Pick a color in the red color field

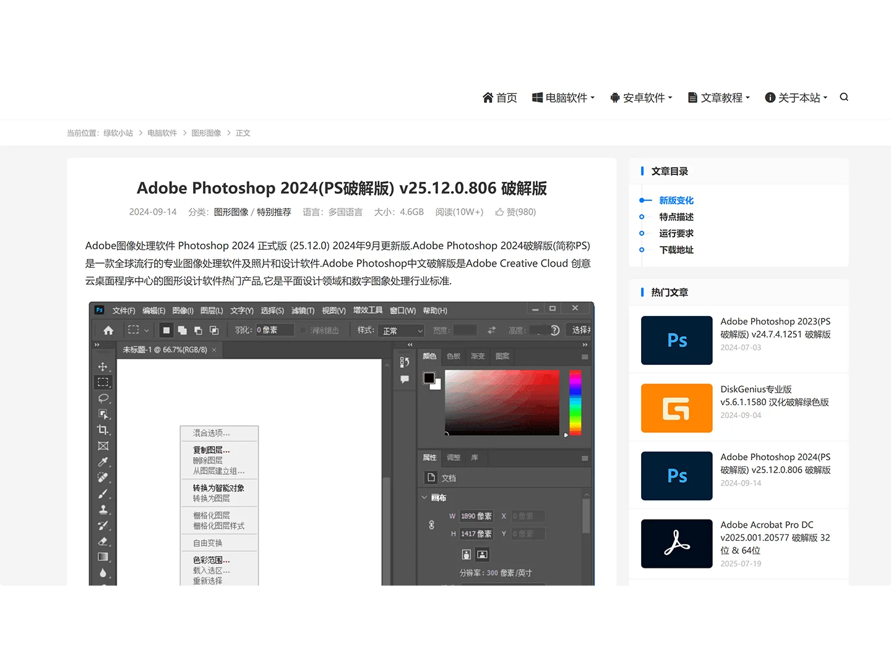pos(502,402)
